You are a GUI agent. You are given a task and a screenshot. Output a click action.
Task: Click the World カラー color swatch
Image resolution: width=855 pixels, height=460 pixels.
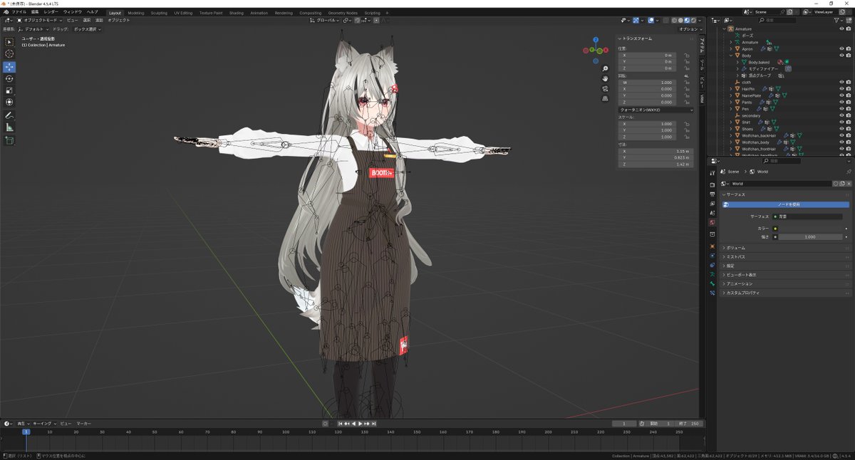[x=811, y=229]
